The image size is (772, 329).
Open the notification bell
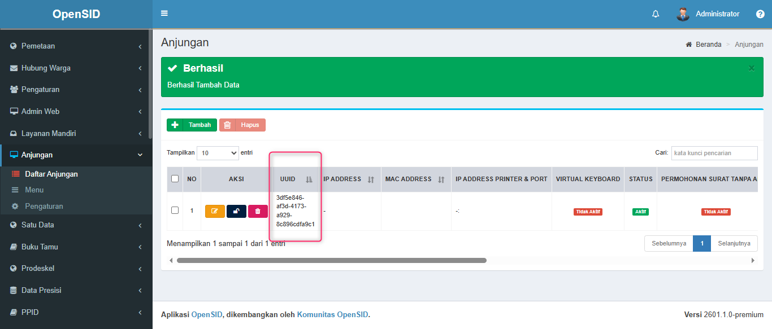pyautogui.click(x=656, y=14)
